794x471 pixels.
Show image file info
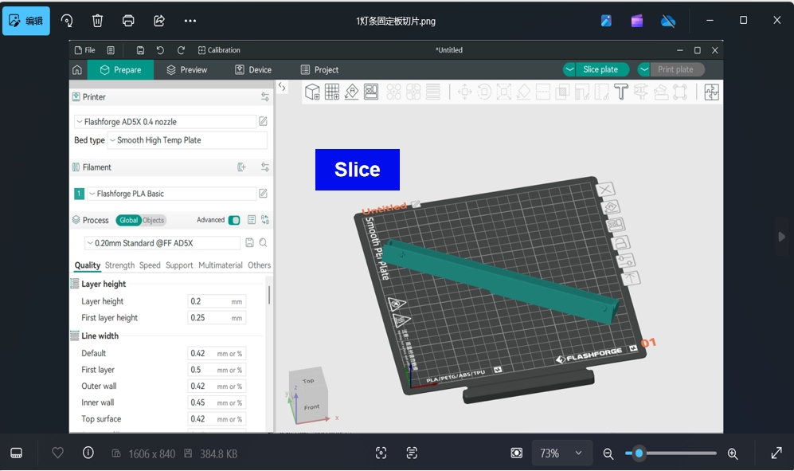(x=88, y=453)
